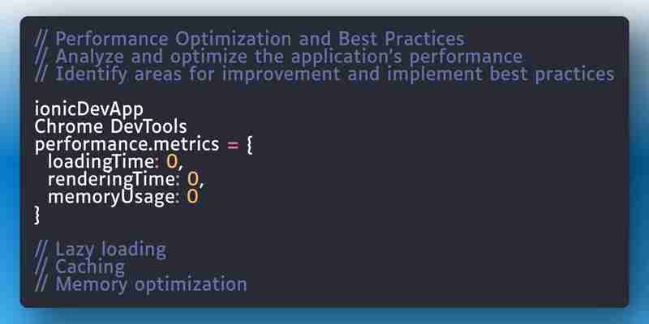Click the word 'DevTools' in the code
The width and height of the screenshot is (649, 324).
click(x=148, y=127)
